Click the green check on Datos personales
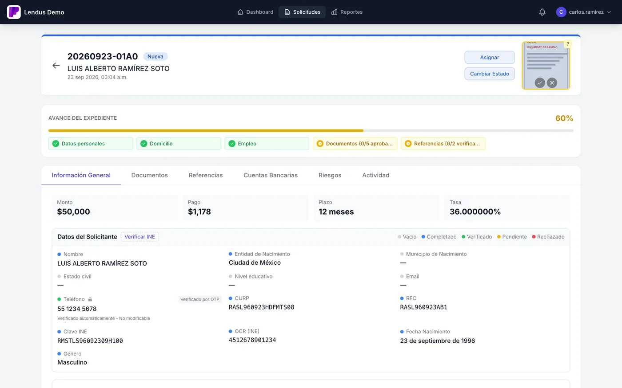 point(56,144)
